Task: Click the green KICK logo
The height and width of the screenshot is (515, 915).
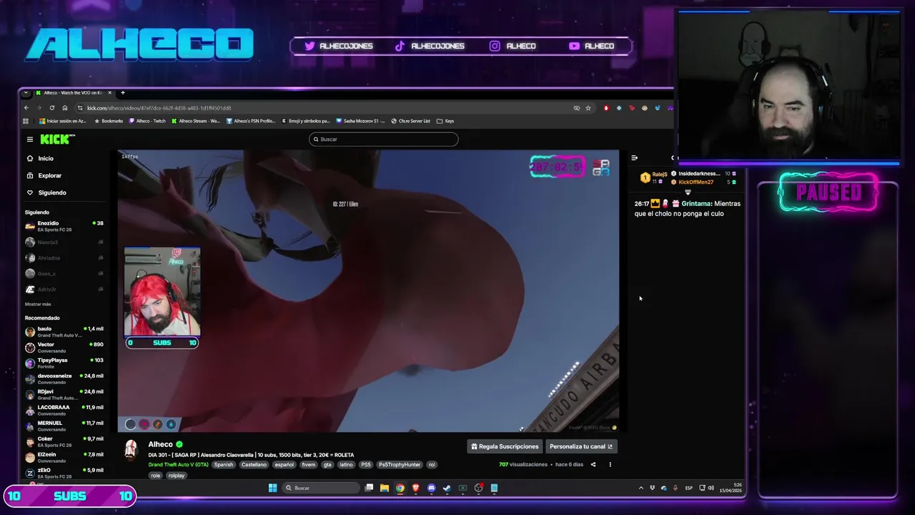Action: point(56,139)
